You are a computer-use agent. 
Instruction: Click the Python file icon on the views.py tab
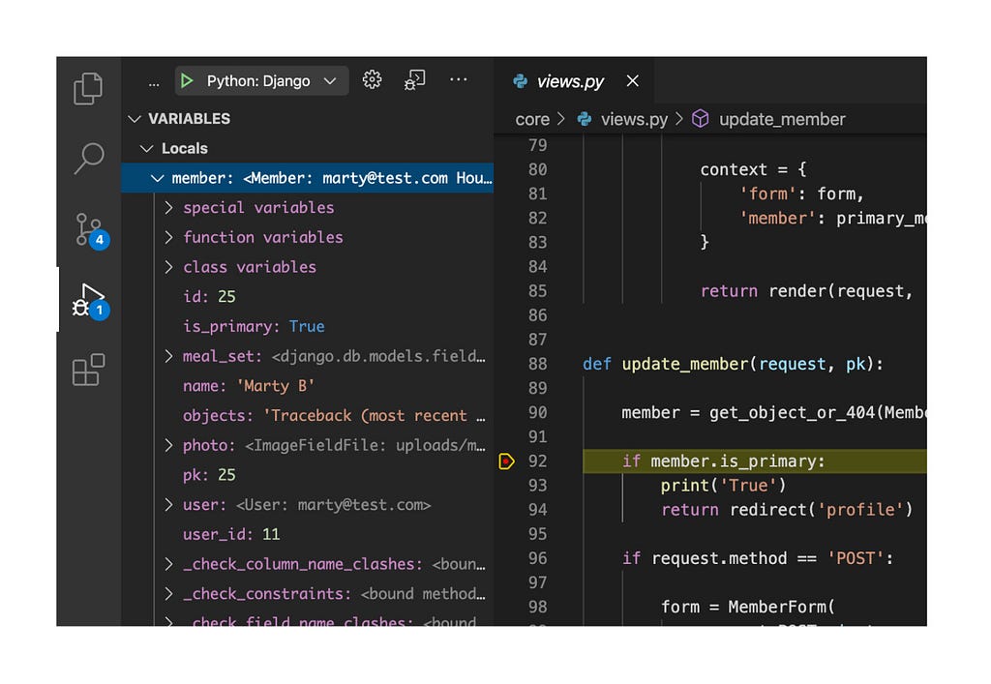(x=520, y=81)
